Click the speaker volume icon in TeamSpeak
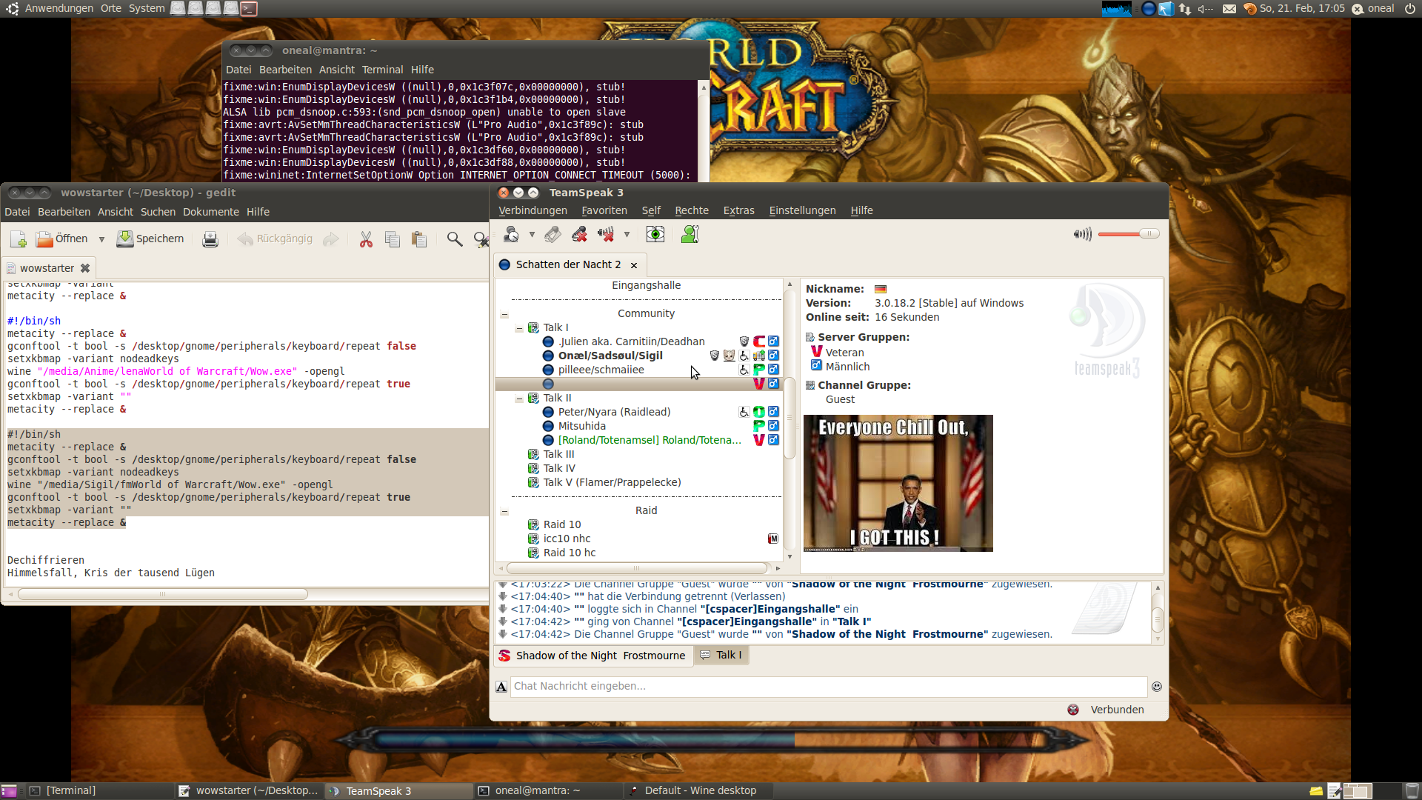1422x800 pixels. tap(1083, 234)
